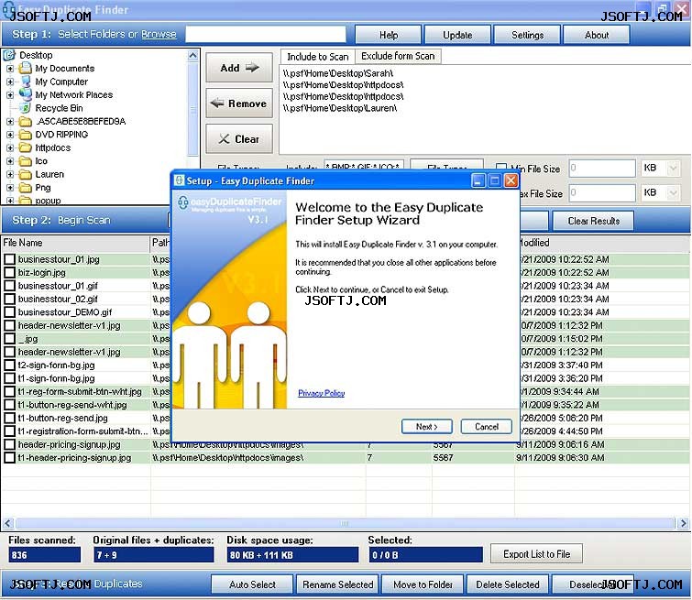This screenshot has height=600, width=692.
Task: Expand the Png folder node
Action: pos(10,188)
